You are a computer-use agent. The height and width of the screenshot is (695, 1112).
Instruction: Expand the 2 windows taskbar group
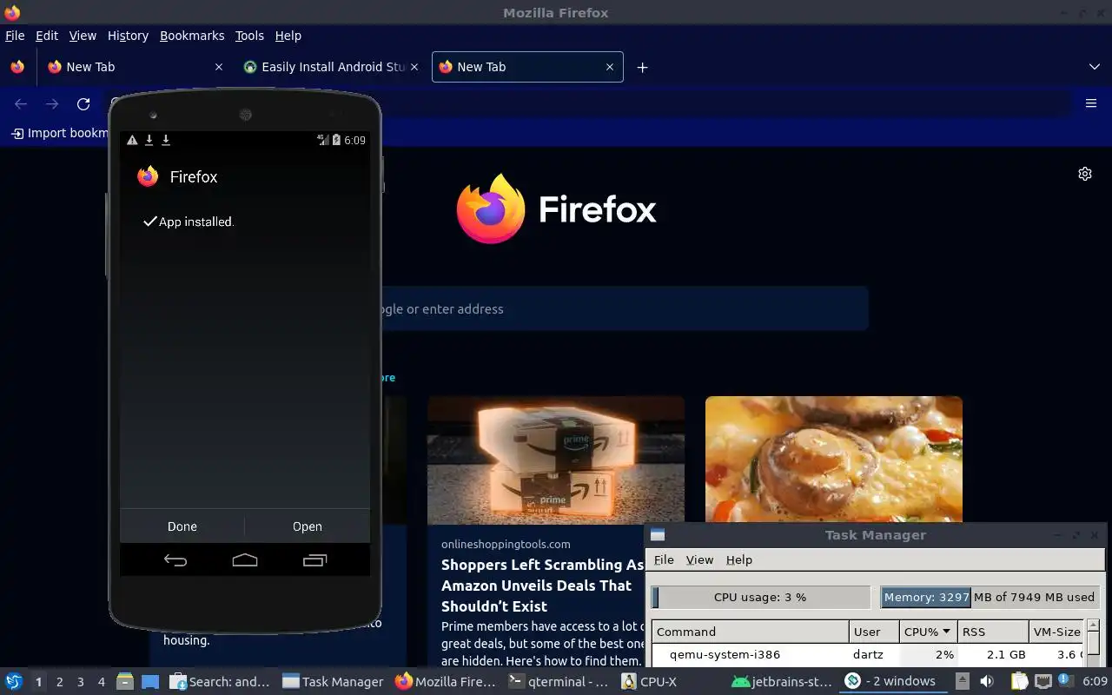click(x=891, y=681)
